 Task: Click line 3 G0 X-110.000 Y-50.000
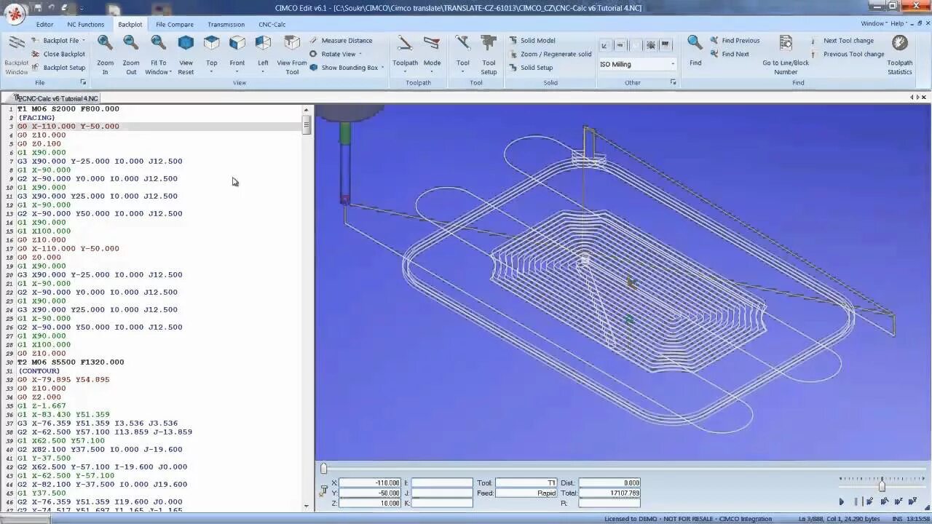(x=68, y=127)
